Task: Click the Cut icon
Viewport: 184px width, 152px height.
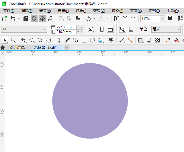Action: pyautogui.click(x=61, y=19)
